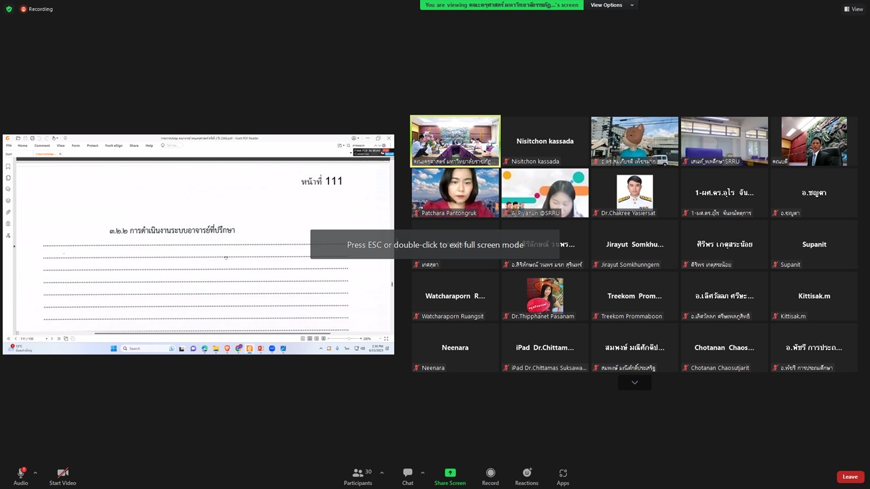Click the green encryption shield icon

(9, 9)
